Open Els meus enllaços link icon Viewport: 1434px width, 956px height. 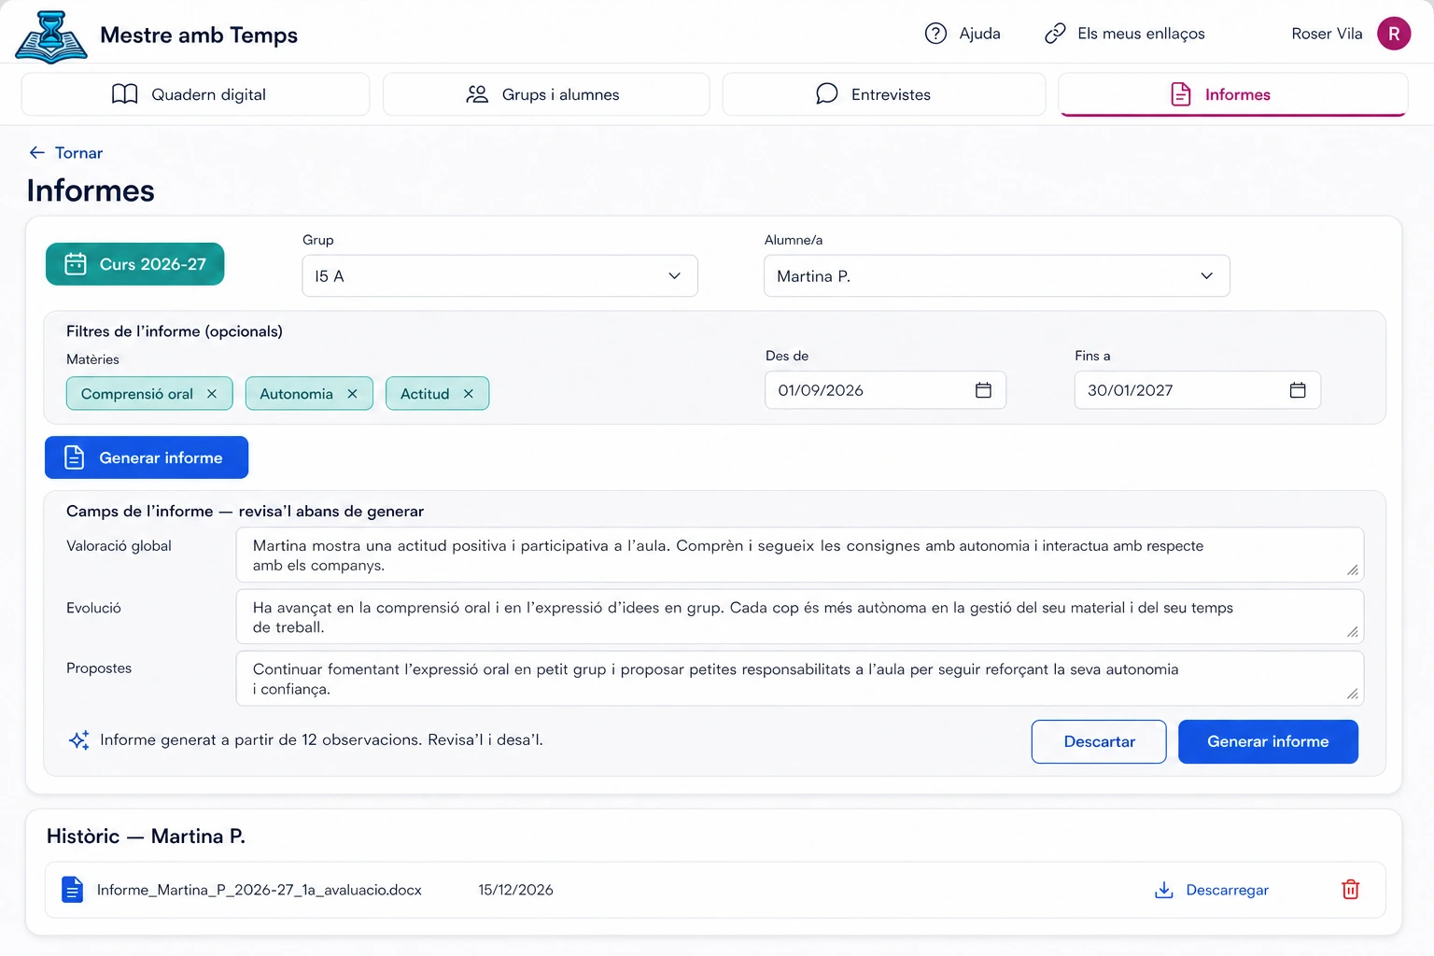pos(1055,34)
